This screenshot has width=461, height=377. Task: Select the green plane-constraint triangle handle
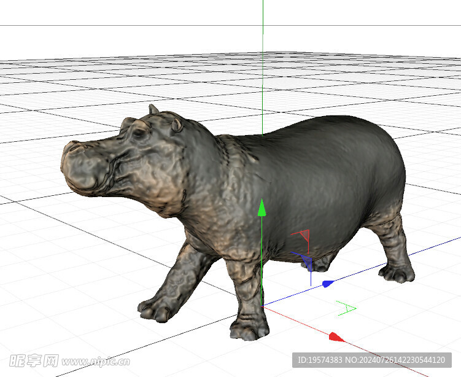347,308
